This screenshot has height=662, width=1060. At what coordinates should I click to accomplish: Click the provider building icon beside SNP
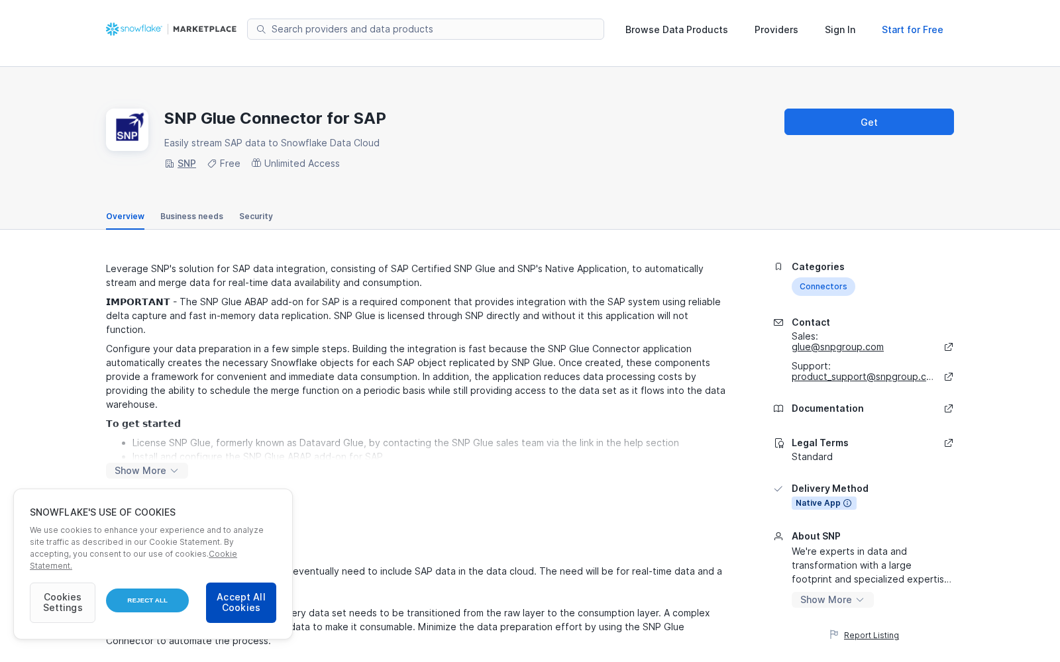click(170, 164)
